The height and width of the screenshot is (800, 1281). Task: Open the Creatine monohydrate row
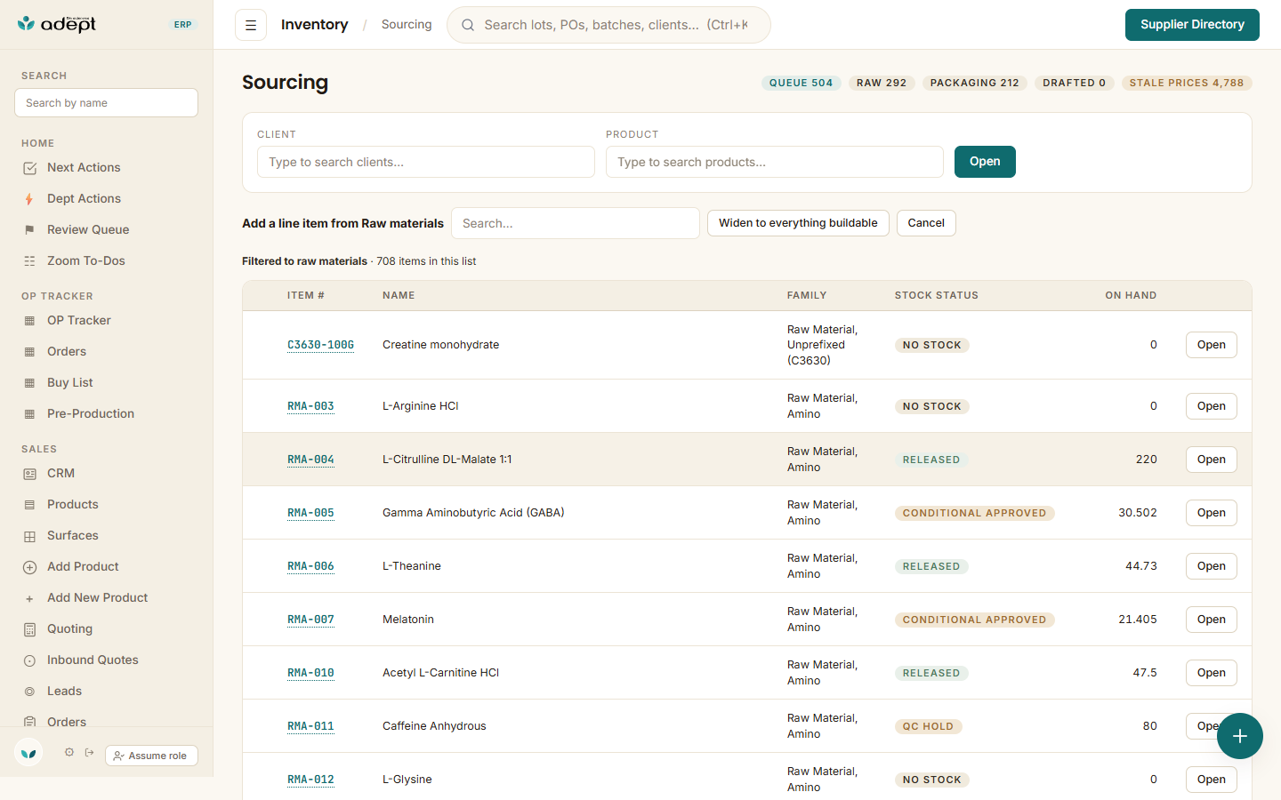(x=1212, y=345)
